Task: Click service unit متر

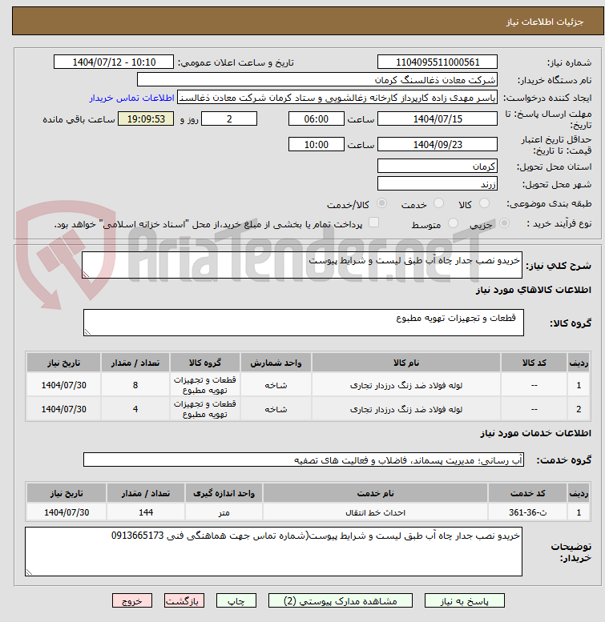Action: point(224,512)
